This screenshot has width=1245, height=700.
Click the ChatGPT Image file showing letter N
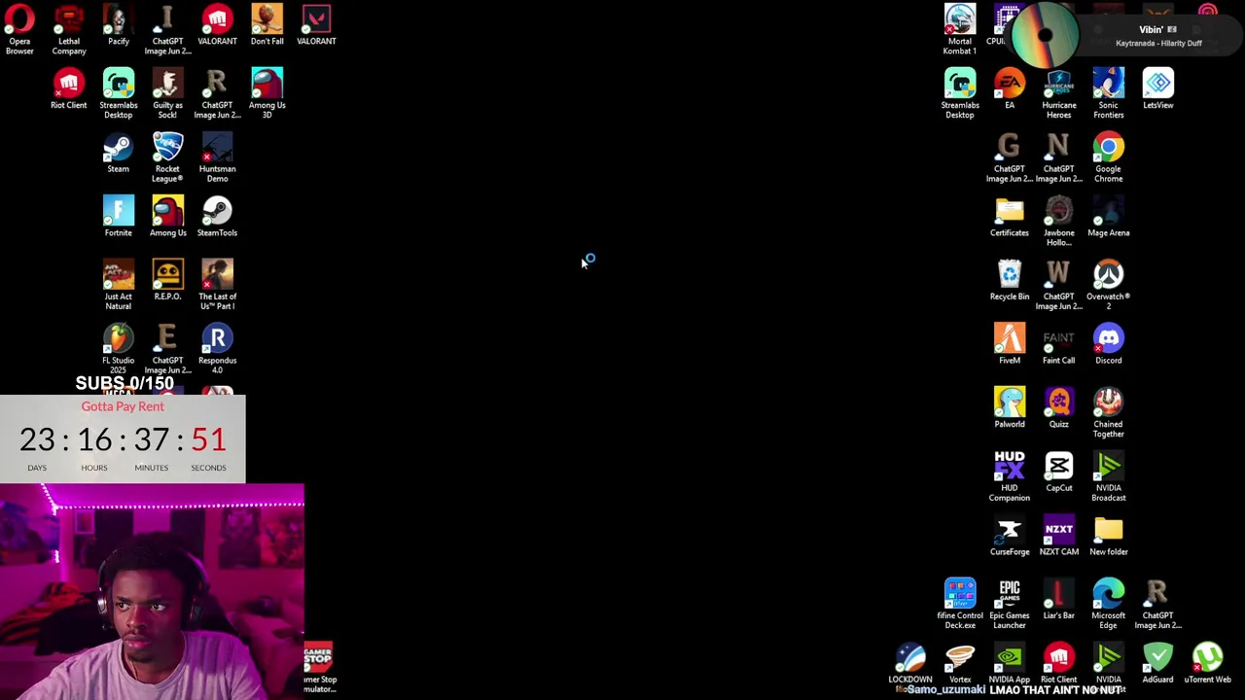[1059, 157]
